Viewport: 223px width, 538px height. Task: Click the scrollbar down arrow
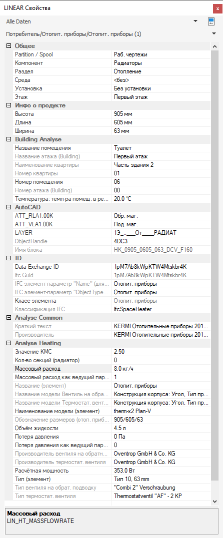(214, 502)
